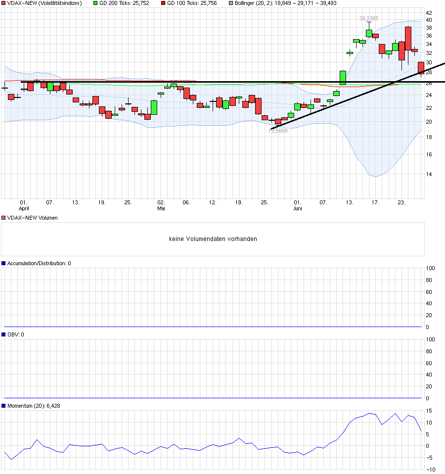The width and height of the screenshot is (445, 474).
Task: Click the price axis value 18
Action: coord(429,137)
